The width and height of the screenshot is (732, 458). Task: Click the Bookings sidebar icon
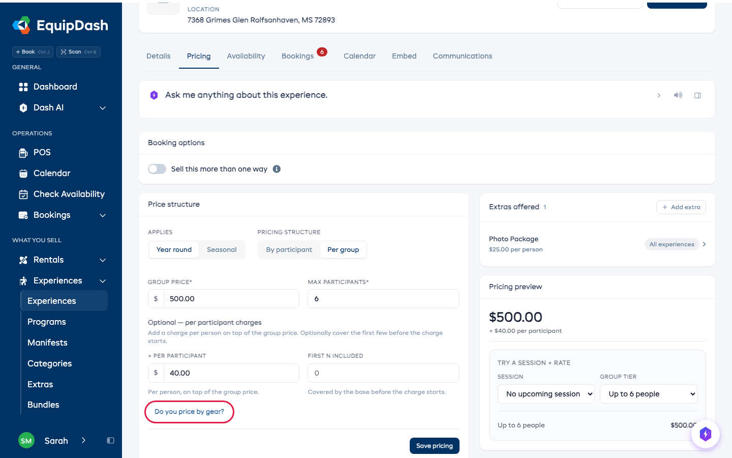click(23, 215)
